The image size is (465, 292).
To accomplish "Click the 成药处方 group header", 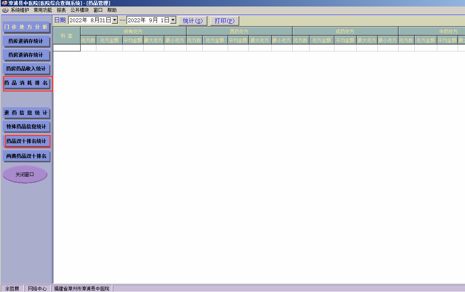I will click(x=345, y=31).
